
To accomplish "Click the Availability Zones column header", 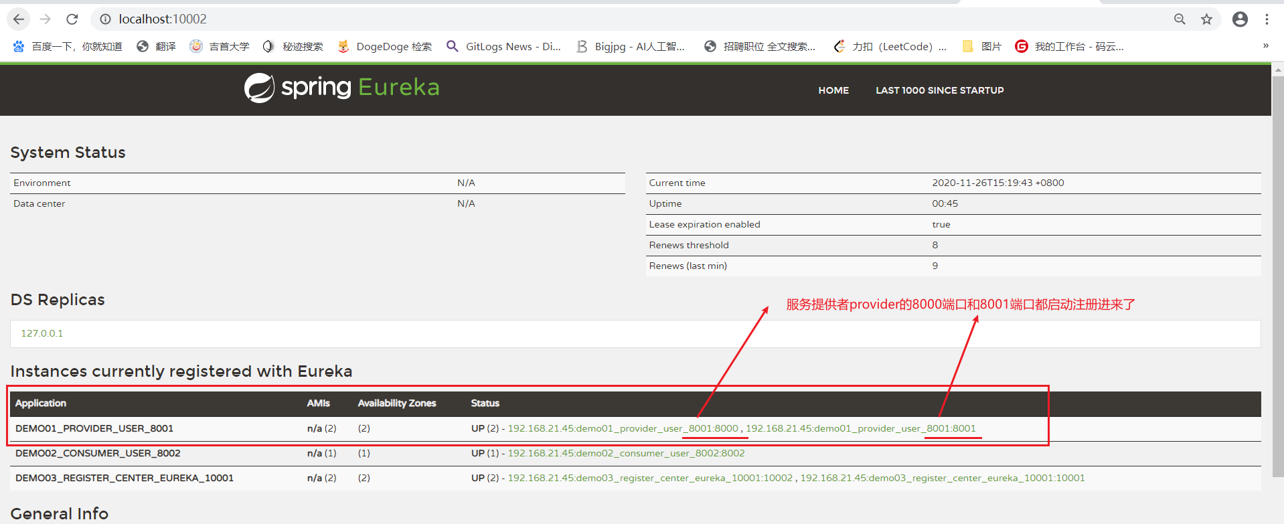I will click(397, 403).
